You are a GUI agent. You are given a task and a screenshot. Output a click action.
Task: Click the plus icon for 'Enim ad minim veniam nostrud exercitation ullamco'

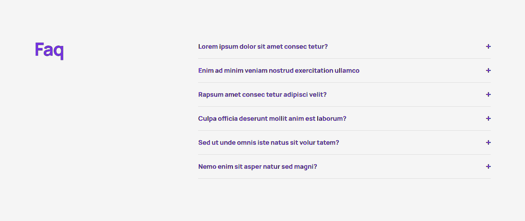tap(488, 70)
